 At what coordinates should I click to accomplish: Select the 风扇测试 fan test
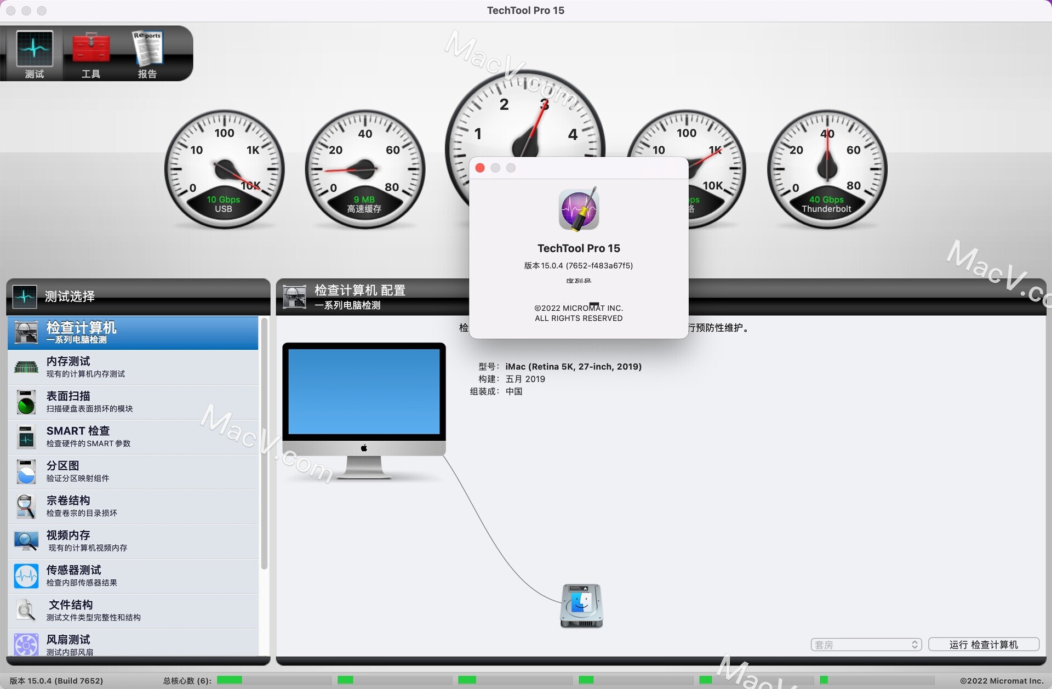(x=133, y=643)
